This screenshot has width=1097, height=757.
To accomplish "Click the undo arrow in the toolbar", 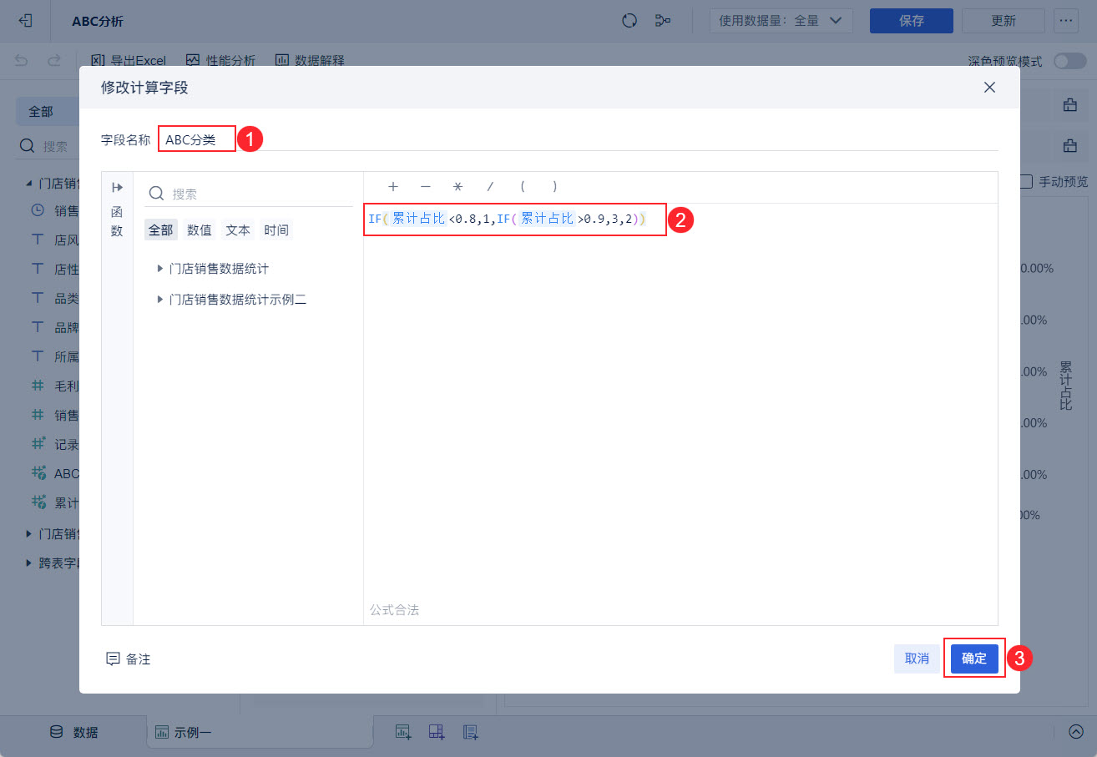I will 22,60.
